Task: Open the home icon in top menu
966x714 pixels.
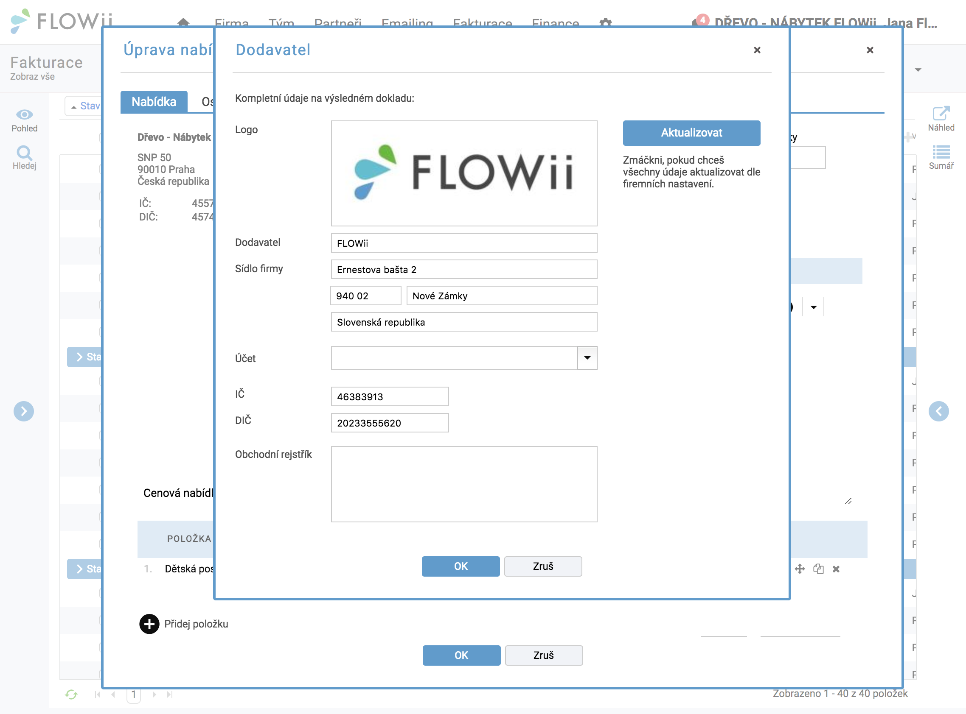Action: [x=183, y=22]
